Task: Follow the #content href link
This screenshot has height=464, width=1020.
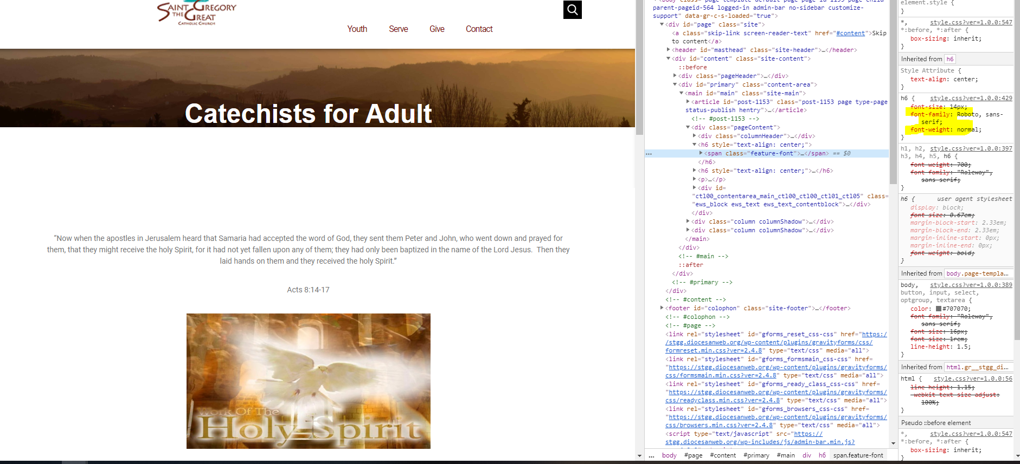Action: pyautogui.click(x=850, y=33)
